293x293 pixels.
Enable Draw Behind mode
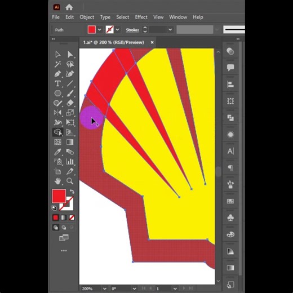pos(64,228)
